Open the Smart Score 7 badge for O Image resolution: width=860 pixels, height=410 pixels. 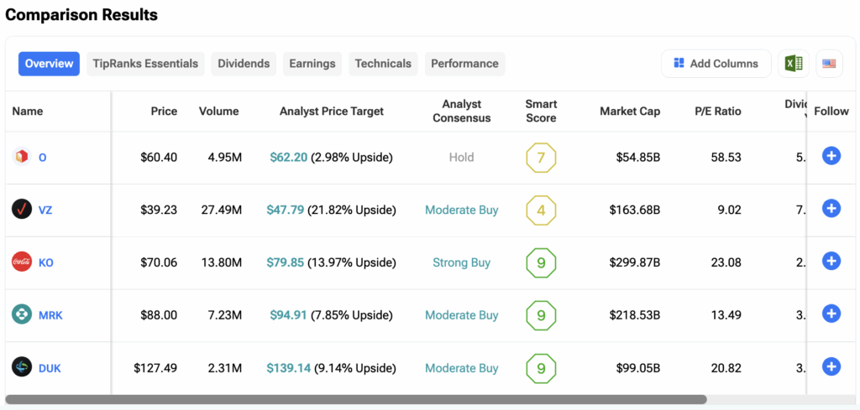pyautogui.click(x=541, y=157)
